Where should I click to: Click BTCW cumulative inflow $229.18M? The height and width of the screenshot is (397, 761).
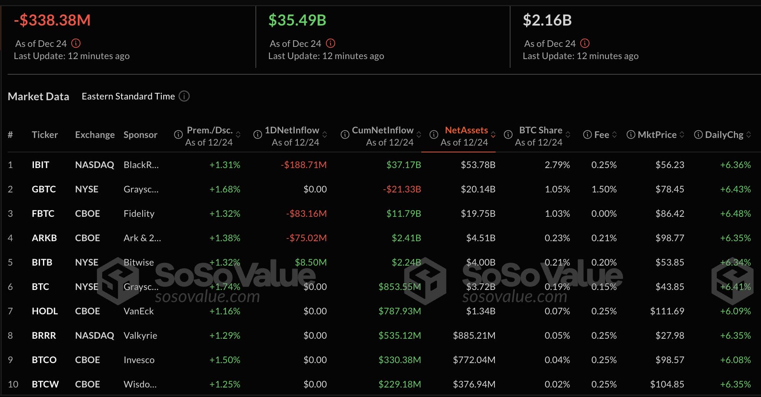pos(400,384)
